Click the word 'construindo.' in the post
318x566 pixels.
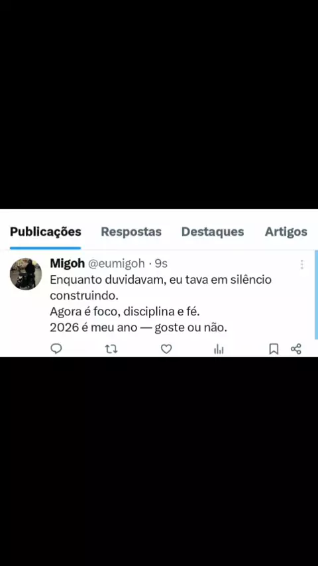point(84,296)
